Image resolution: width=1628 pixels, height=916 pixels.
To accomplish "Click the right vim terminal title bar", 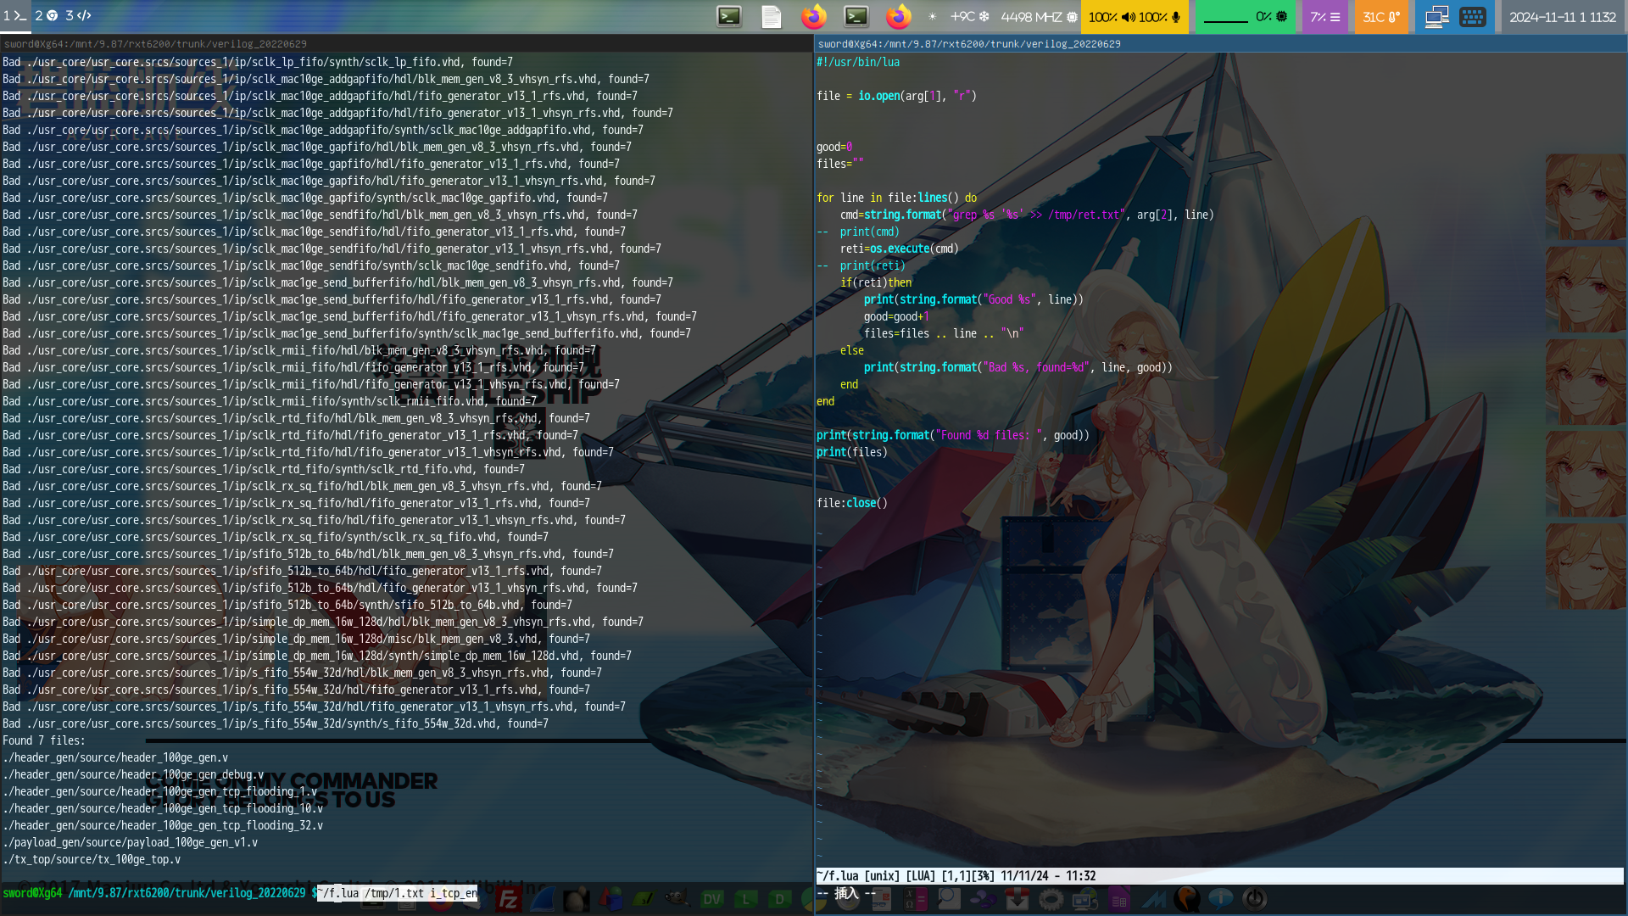I will (1220, 43).
